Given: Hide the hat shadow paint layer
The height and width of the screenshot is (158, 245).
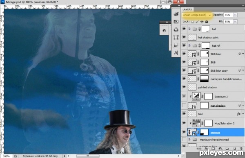Looking at the screenshot, I should (x=184, y=37).
